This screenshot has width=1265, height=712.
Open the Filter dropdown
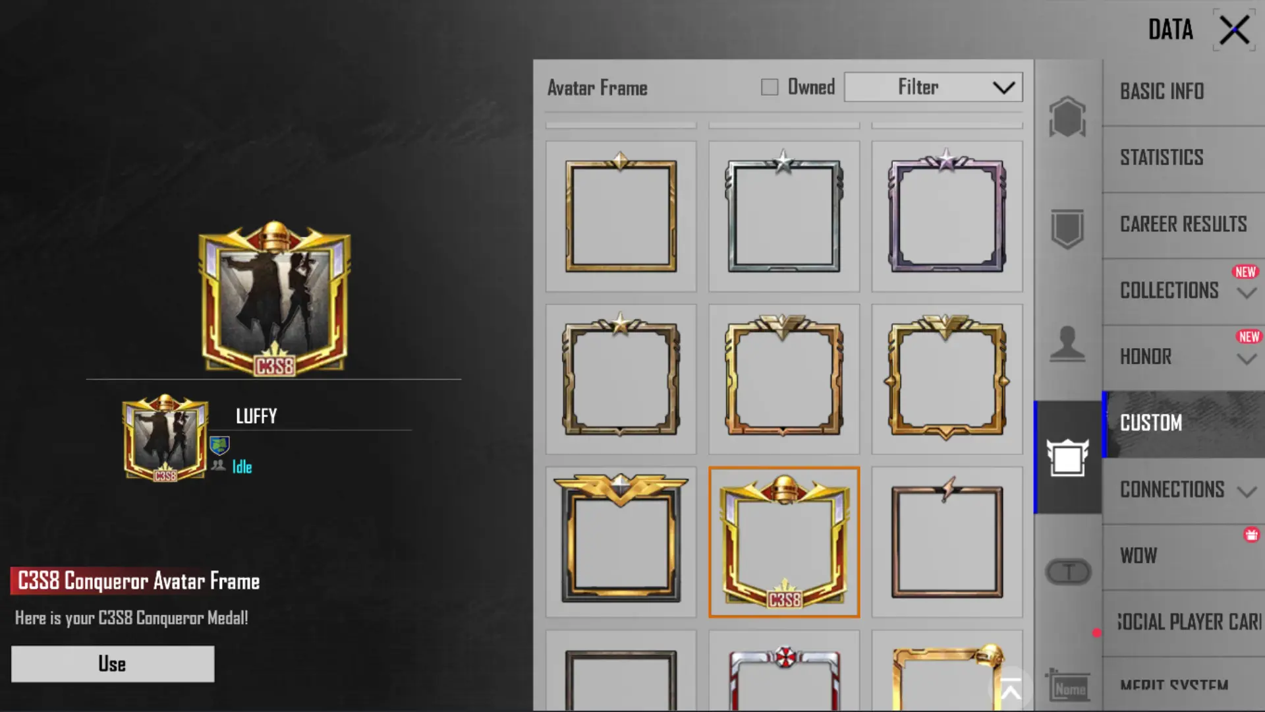pos(934,87)
